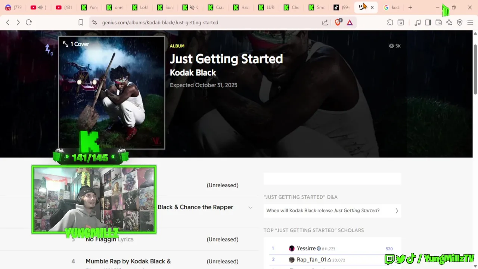Unmute the muted Genius tab speaker icon
Screen dimensions: 478x269
point(192,7)
